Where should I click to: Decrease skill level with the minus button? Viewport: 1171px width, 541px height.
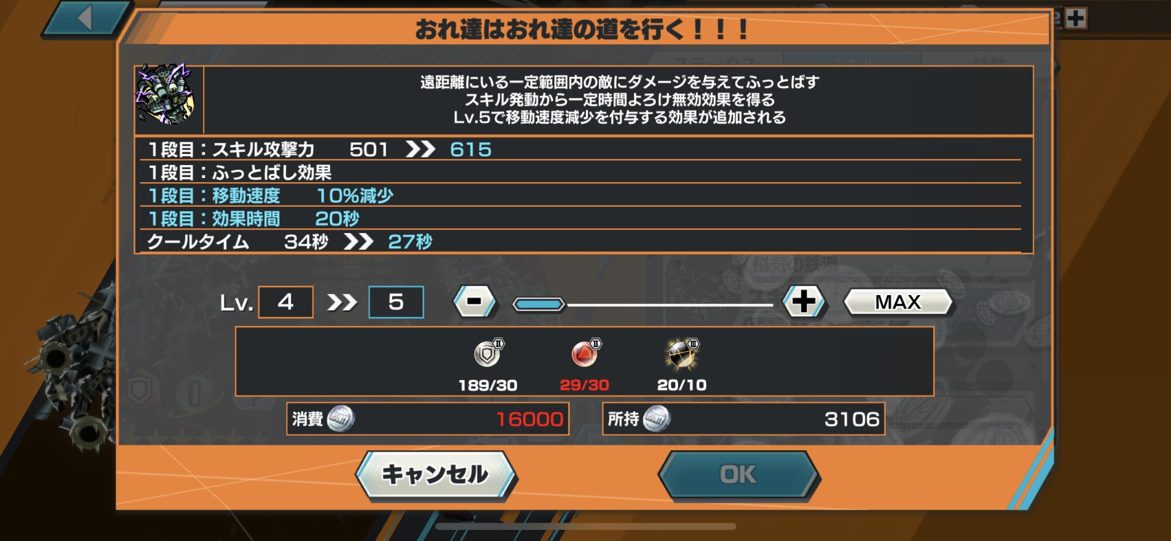click(x=475, y=302)
